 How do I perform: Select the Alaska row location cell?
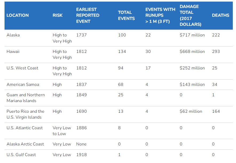13,35
